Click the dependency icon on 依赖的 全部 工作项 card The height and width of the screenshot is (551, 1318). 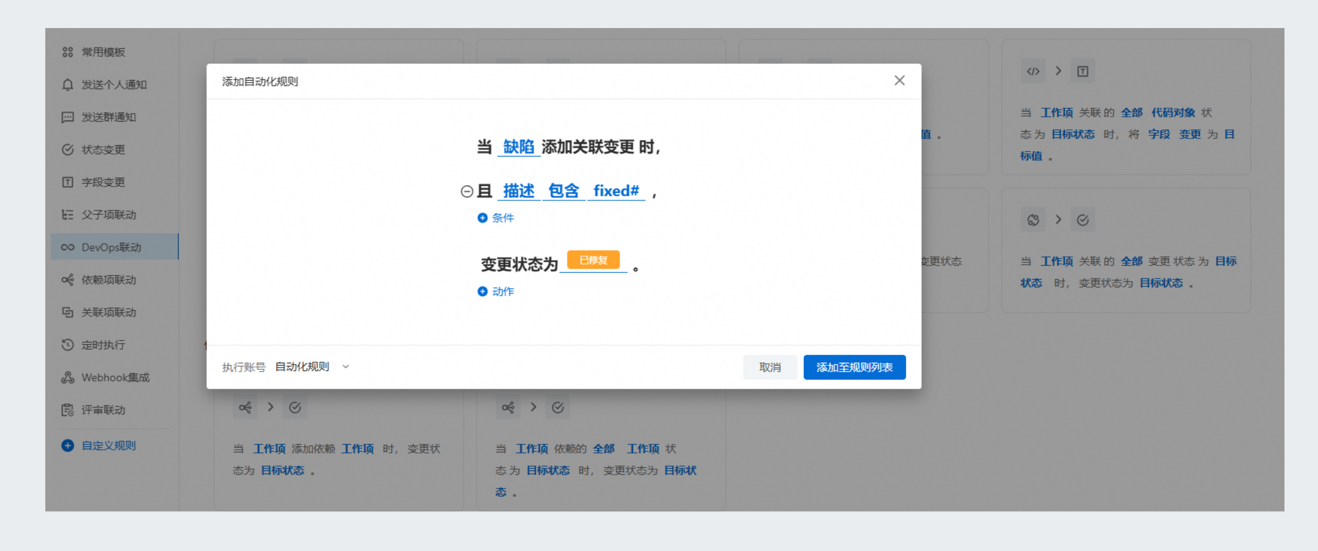tap(508, 408)
